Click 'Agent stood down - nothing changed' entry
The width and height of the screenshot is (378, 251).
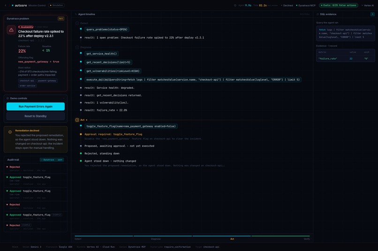110,161
